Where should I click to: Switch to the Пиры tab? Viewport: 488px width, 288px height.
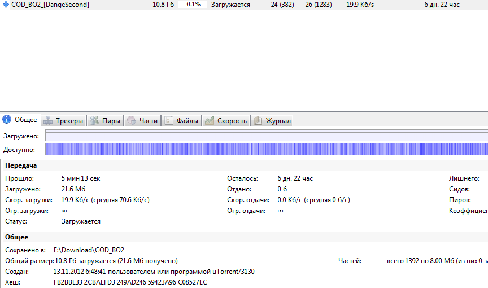(105, 121)
